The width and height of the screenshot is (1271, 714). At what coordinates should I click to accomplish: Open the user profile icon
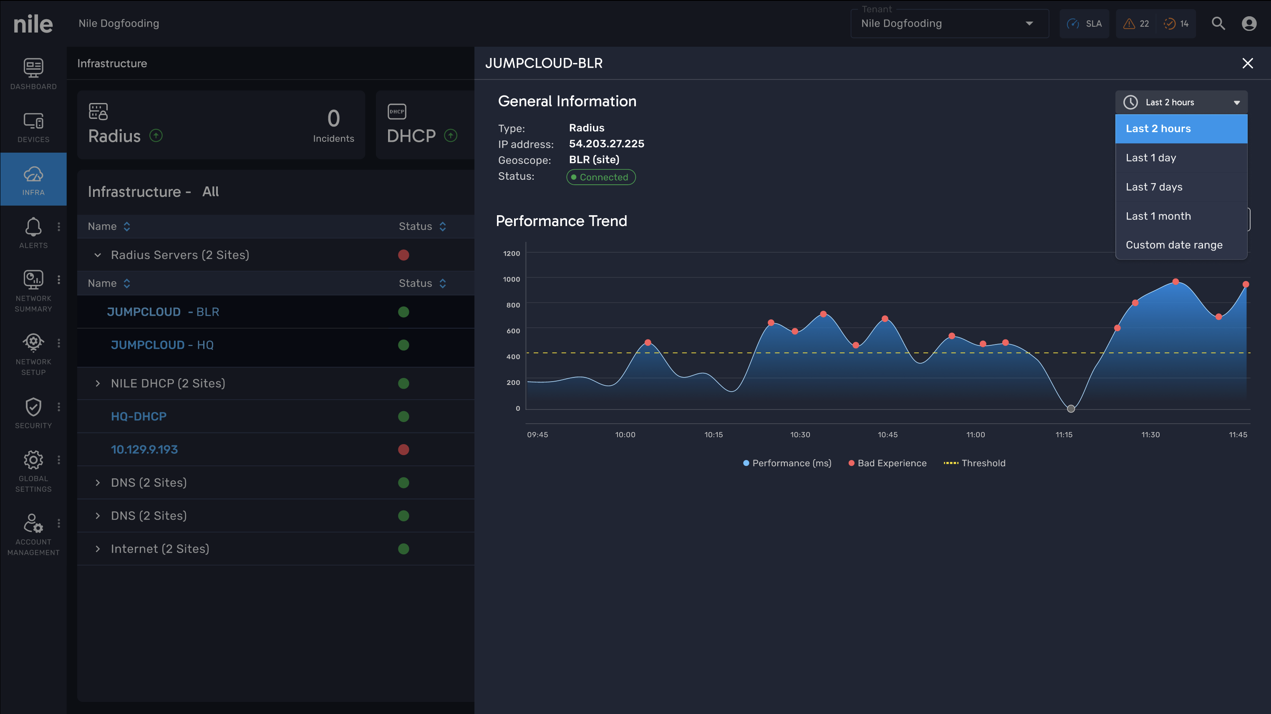coord(1249,23)
